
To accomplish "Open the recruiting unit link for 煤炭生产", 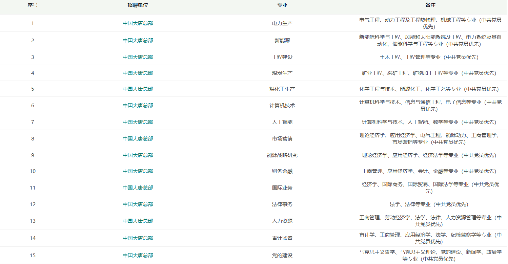I will click(138, 73).
